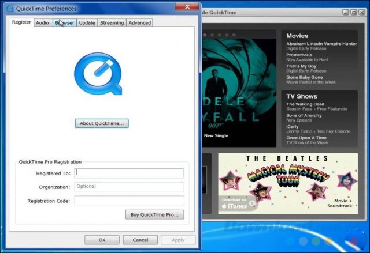This screenshot has width=370, height=253.
Task: Click QuickTime icon in dialog title bar
Action: 10,9
